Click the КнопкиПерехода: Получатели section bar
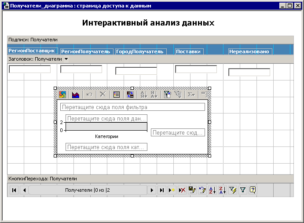Image resolution: width=304 pixels, height=223 pixels. (x=150, y=179)
